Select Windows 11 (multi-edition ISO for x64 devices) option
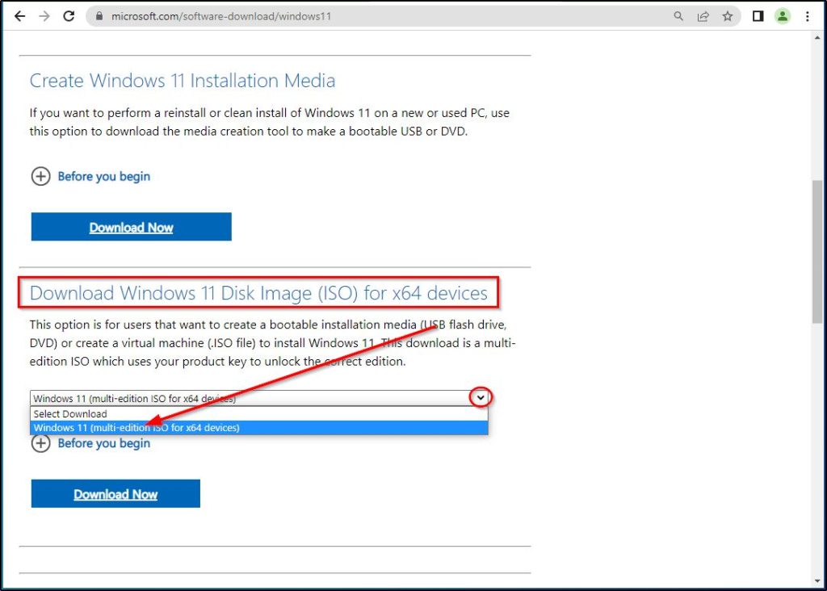 [x=259, y=428]
